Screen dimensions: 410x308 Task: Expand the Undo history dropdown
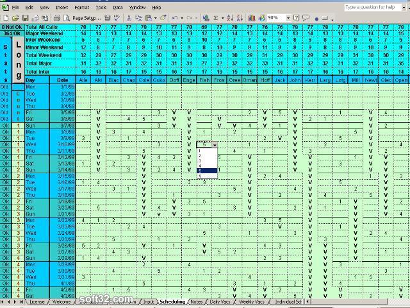(x=182, y=18)
